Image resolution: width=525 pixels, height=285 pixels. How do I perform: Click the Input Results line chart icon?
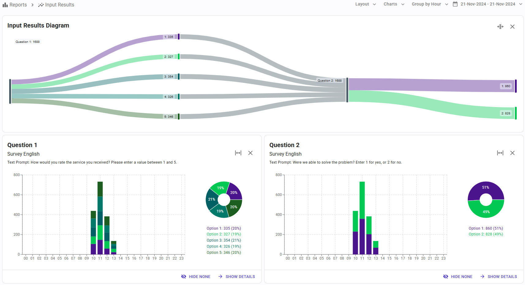pyautogui.click(x=41, y=5)
